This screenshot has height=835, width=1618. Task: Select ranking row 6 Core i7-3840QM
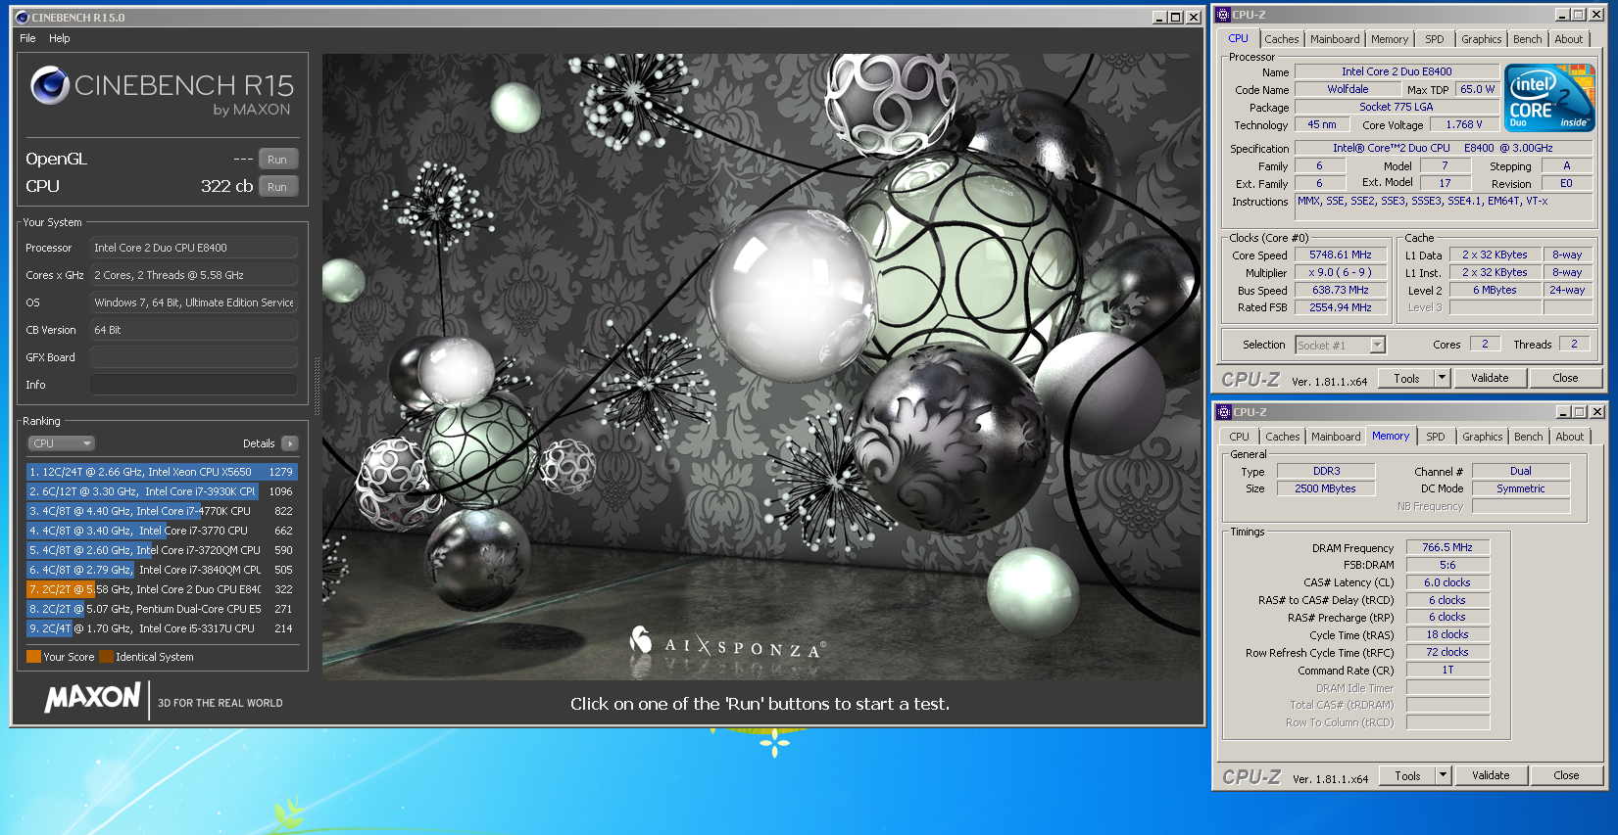tap(162, 570)
